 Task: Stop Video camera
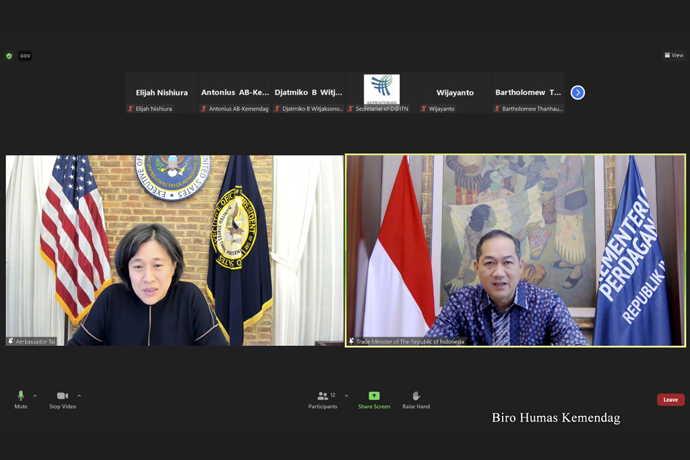(x=62, y=397)
